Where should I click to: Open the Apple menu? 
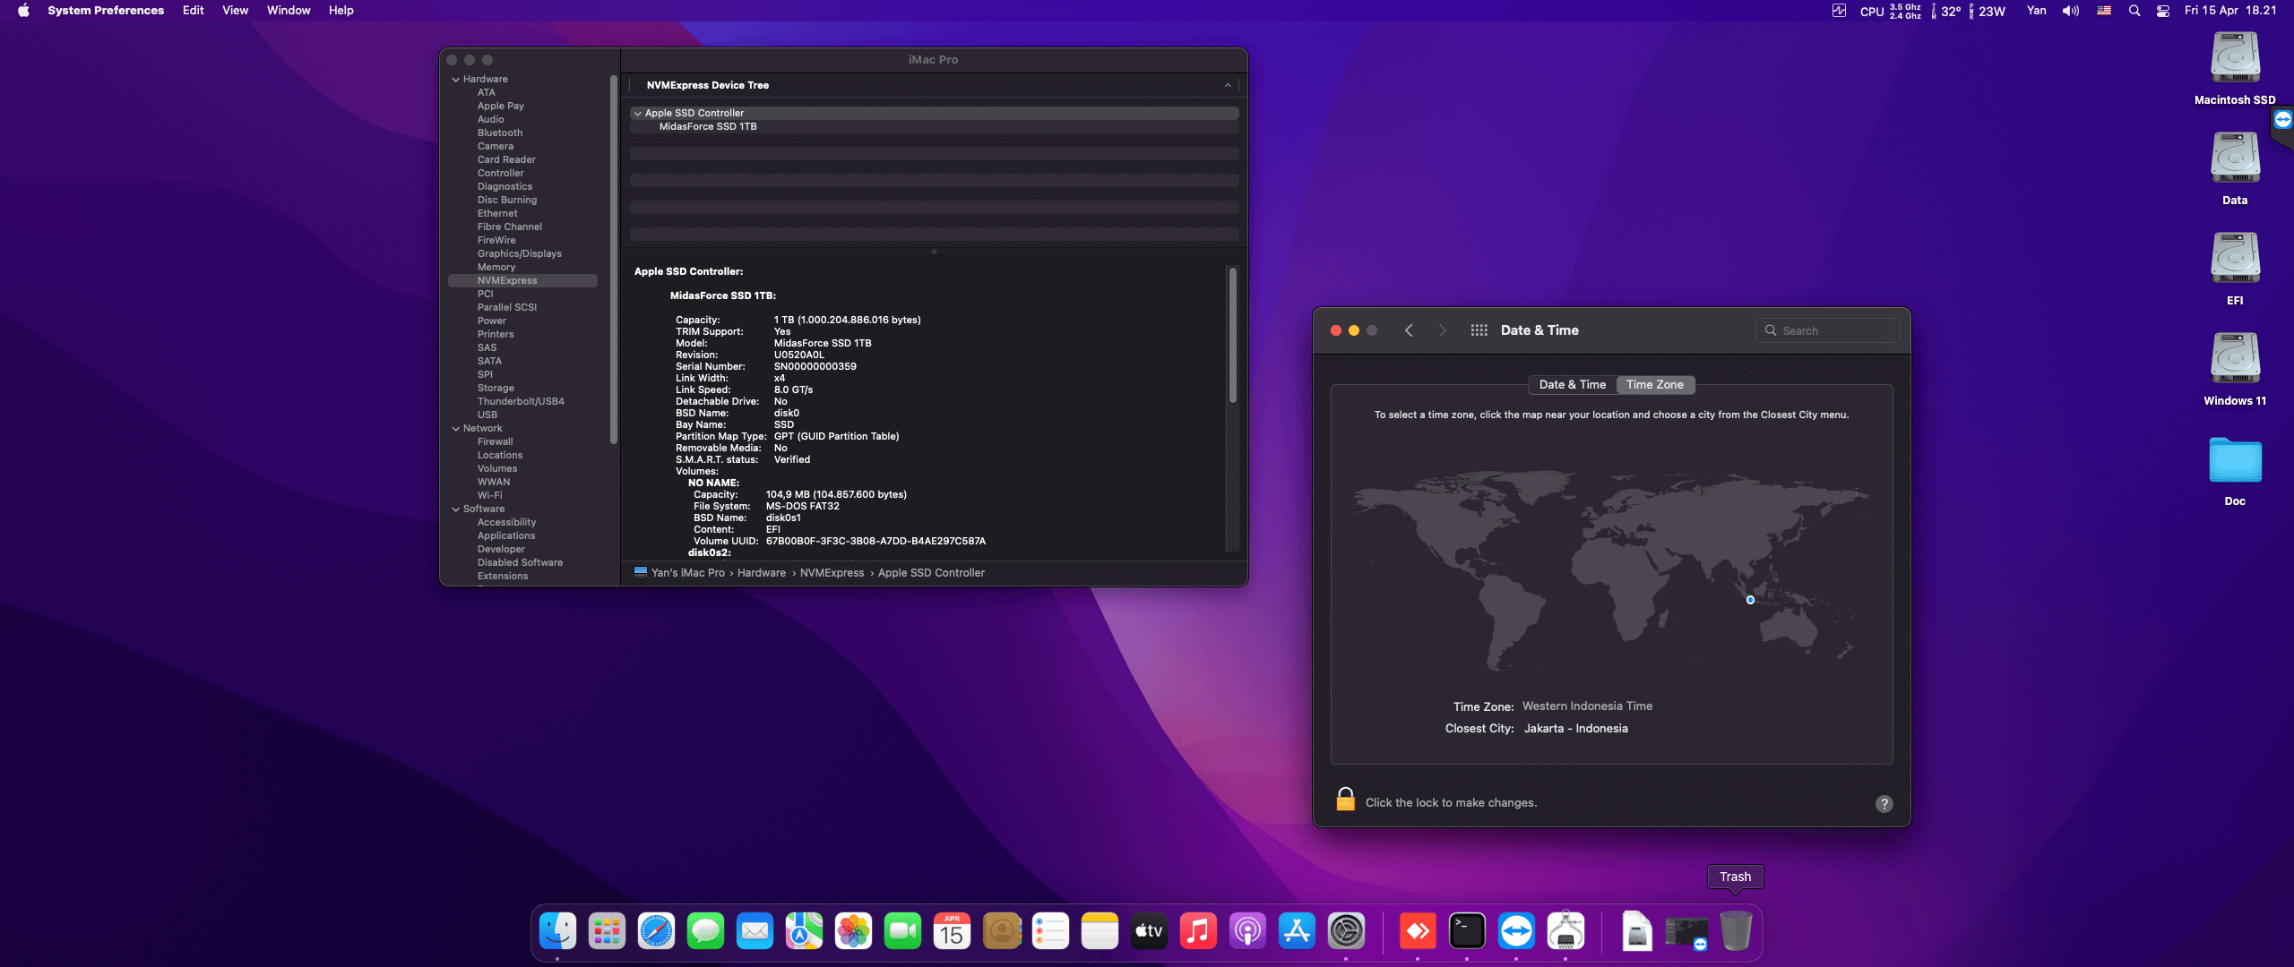[x=23, y=11]
